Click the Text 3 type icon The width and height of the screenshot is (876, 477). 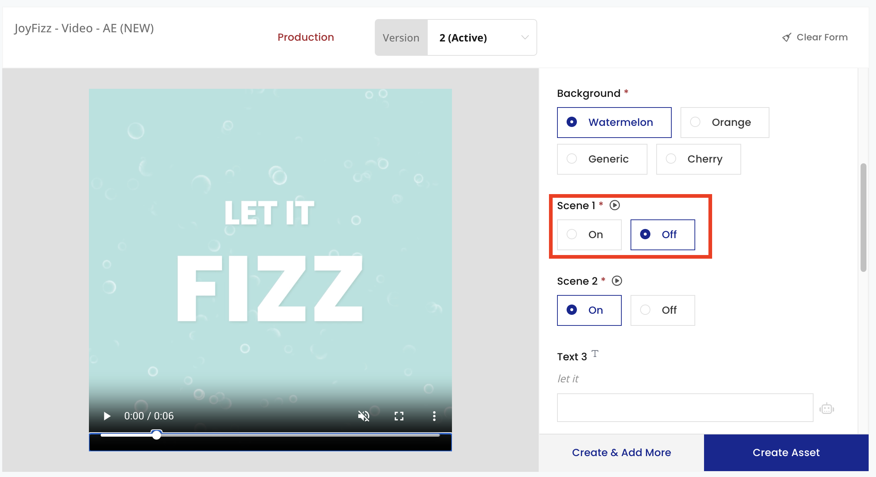tap(595, 354)
